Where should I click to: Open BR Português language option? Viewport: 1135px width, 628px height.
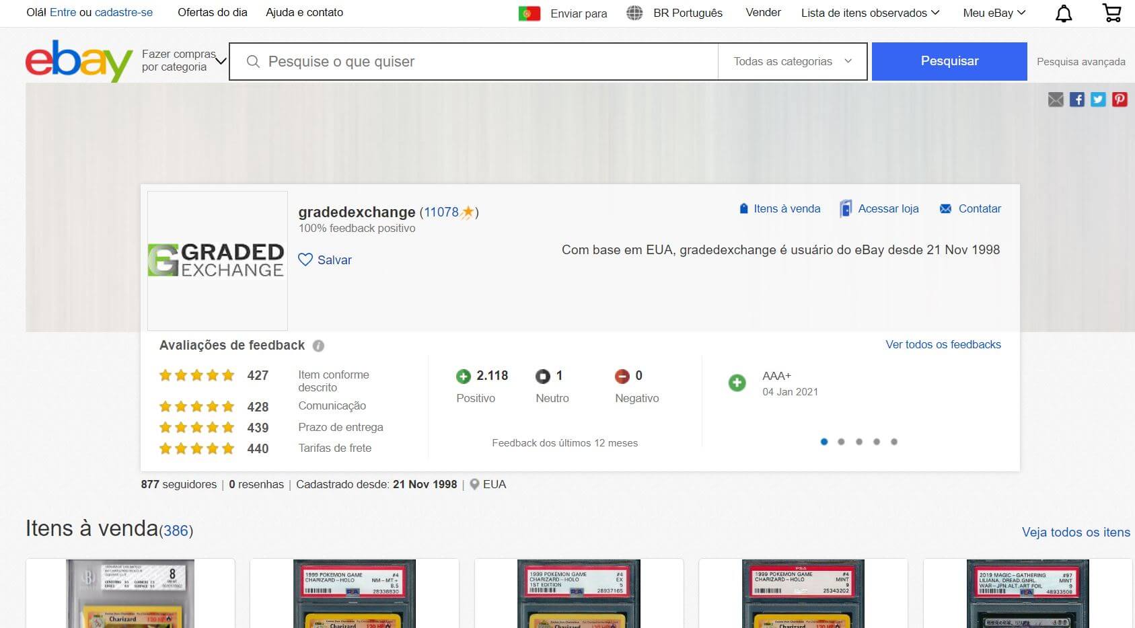(x=688, y=13)
